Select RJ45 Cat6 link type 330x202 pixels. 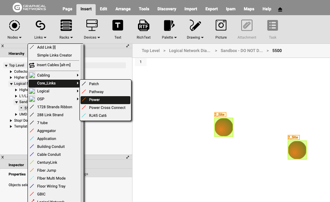pyautogui.click(x=98, y=115)
